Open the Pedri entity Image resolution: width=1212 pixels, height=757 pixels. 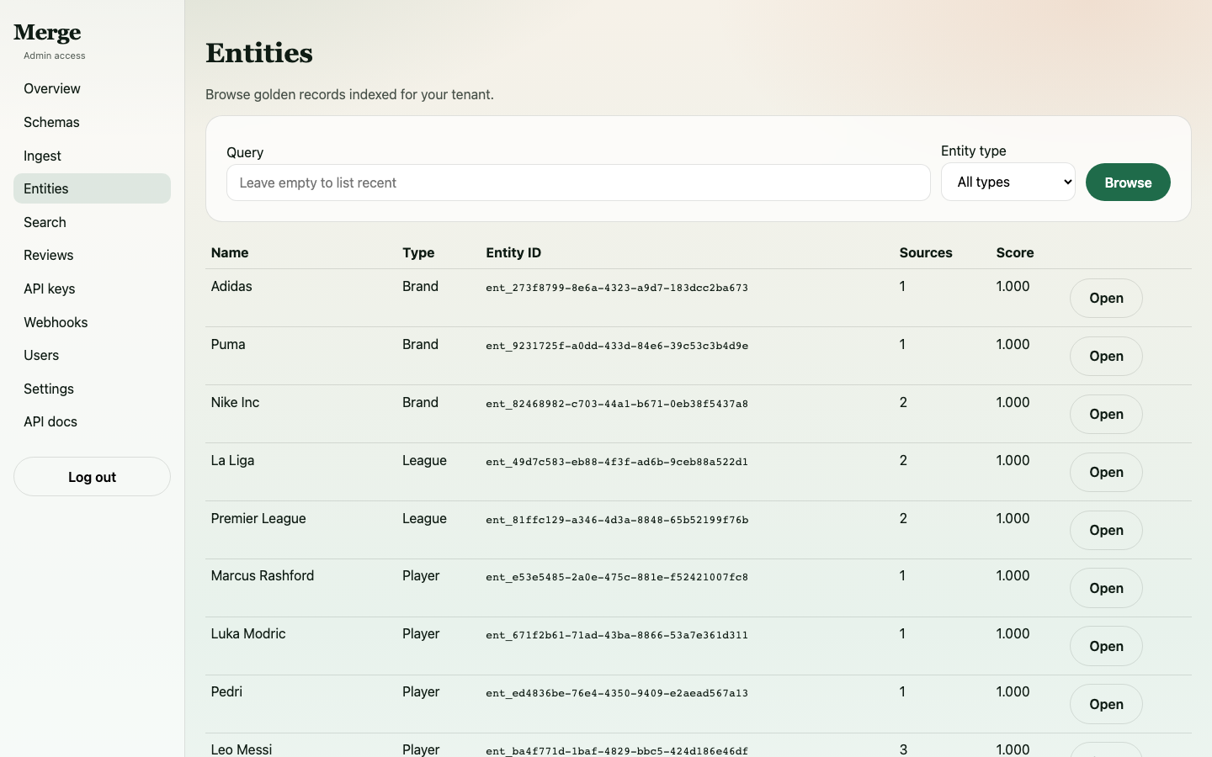[x=1106, y=704]
